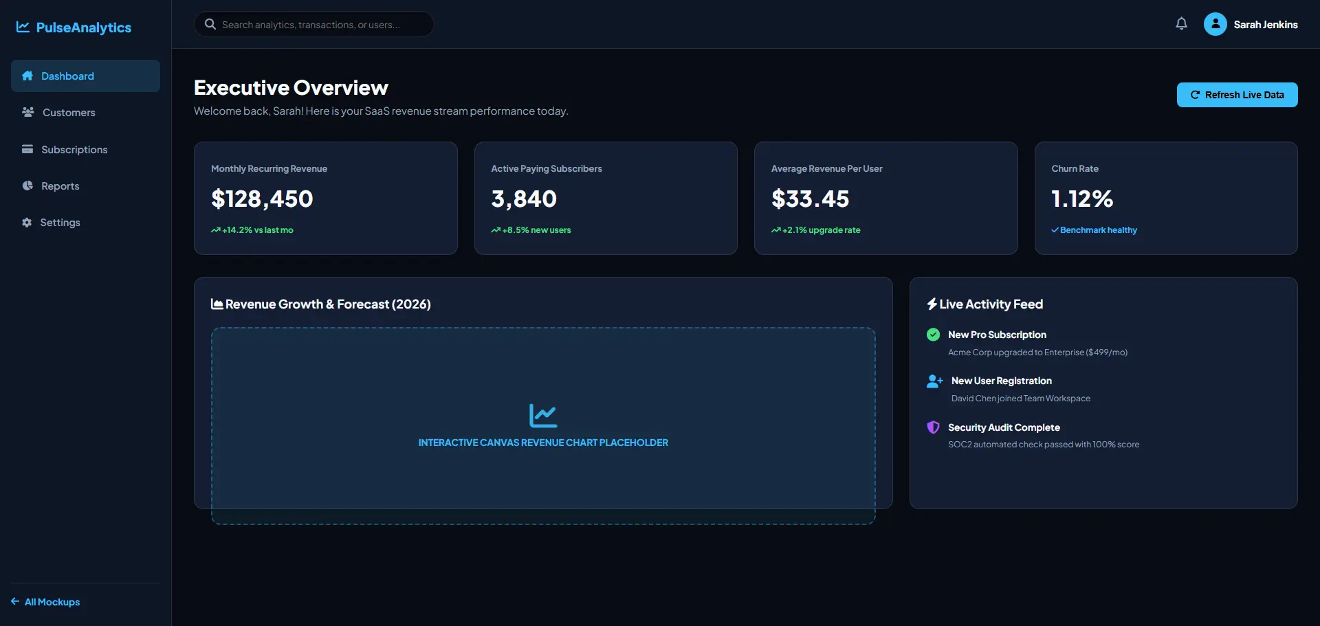Viewport: 1320px width, 626px height.
Task: Click the search magnifier icon
Action: 210,24
